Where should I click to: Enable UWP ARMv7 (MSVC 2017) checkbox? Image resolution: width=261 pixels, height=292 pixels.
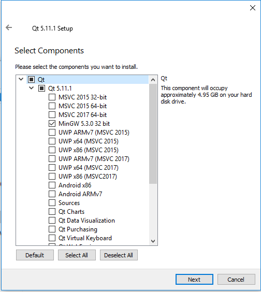pos(52,158)
